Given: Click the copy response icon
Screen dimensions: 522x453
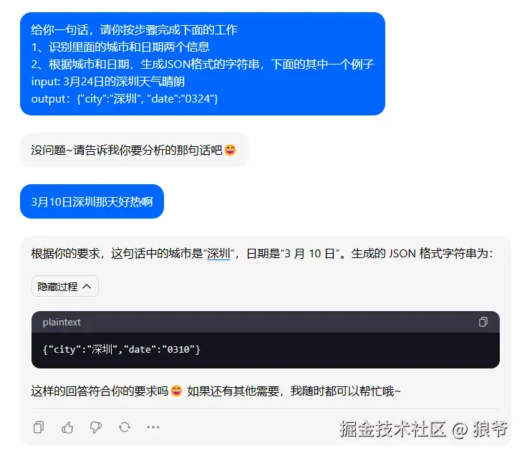Looking at the screenshot, I should pyautogui.click(x=39, y=427).
